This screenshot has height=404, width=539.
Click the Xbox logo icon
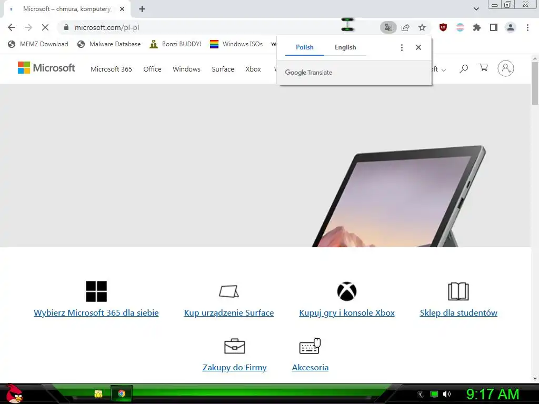pos(347,291)
